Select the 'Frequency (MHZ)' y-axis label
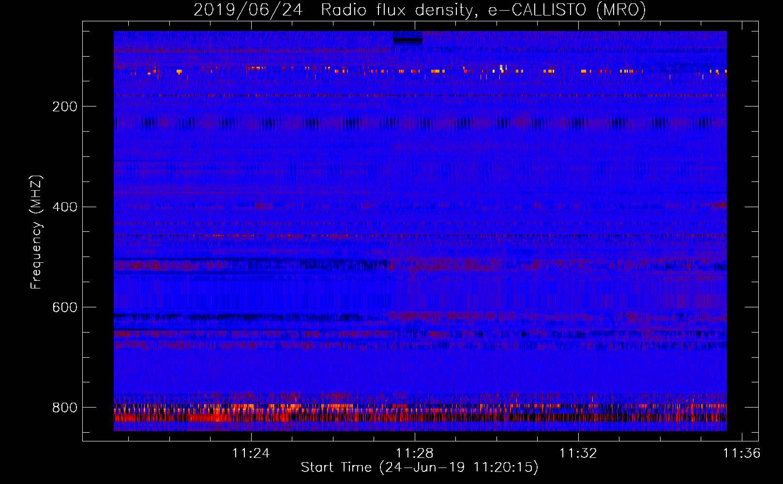Image resolution: width=783 pixels, height=484 pixels. 36,232
